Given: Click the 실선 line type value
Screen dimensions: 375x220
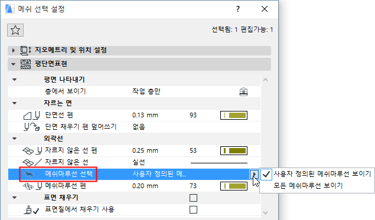Looking at the screenshot, I should coord(139,162).
